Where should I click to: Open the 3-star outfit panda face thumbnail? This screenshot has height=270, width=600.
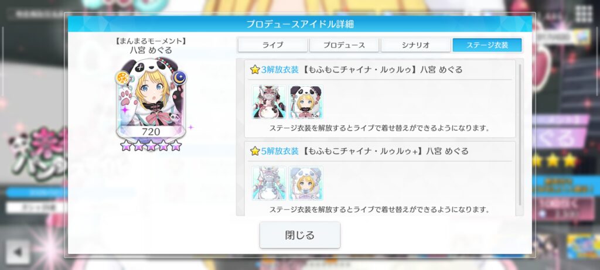click(x=306, y=102)
